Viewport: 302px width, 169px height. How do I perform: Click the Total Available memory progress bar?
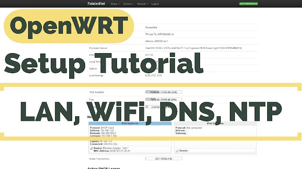click(164, 92)
